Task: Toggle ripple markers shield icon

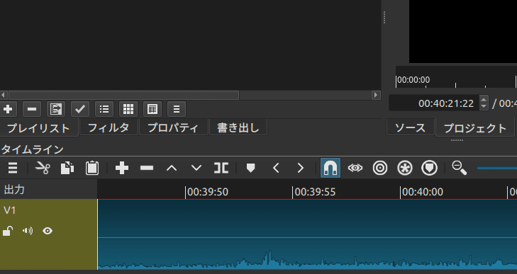Action: (429, 168)
